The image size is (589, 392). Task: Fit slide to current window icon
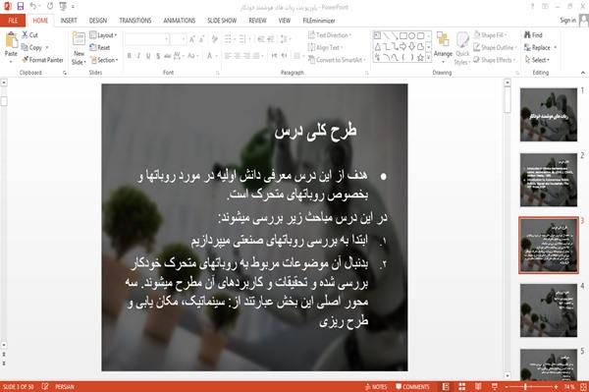click(583, 387)
